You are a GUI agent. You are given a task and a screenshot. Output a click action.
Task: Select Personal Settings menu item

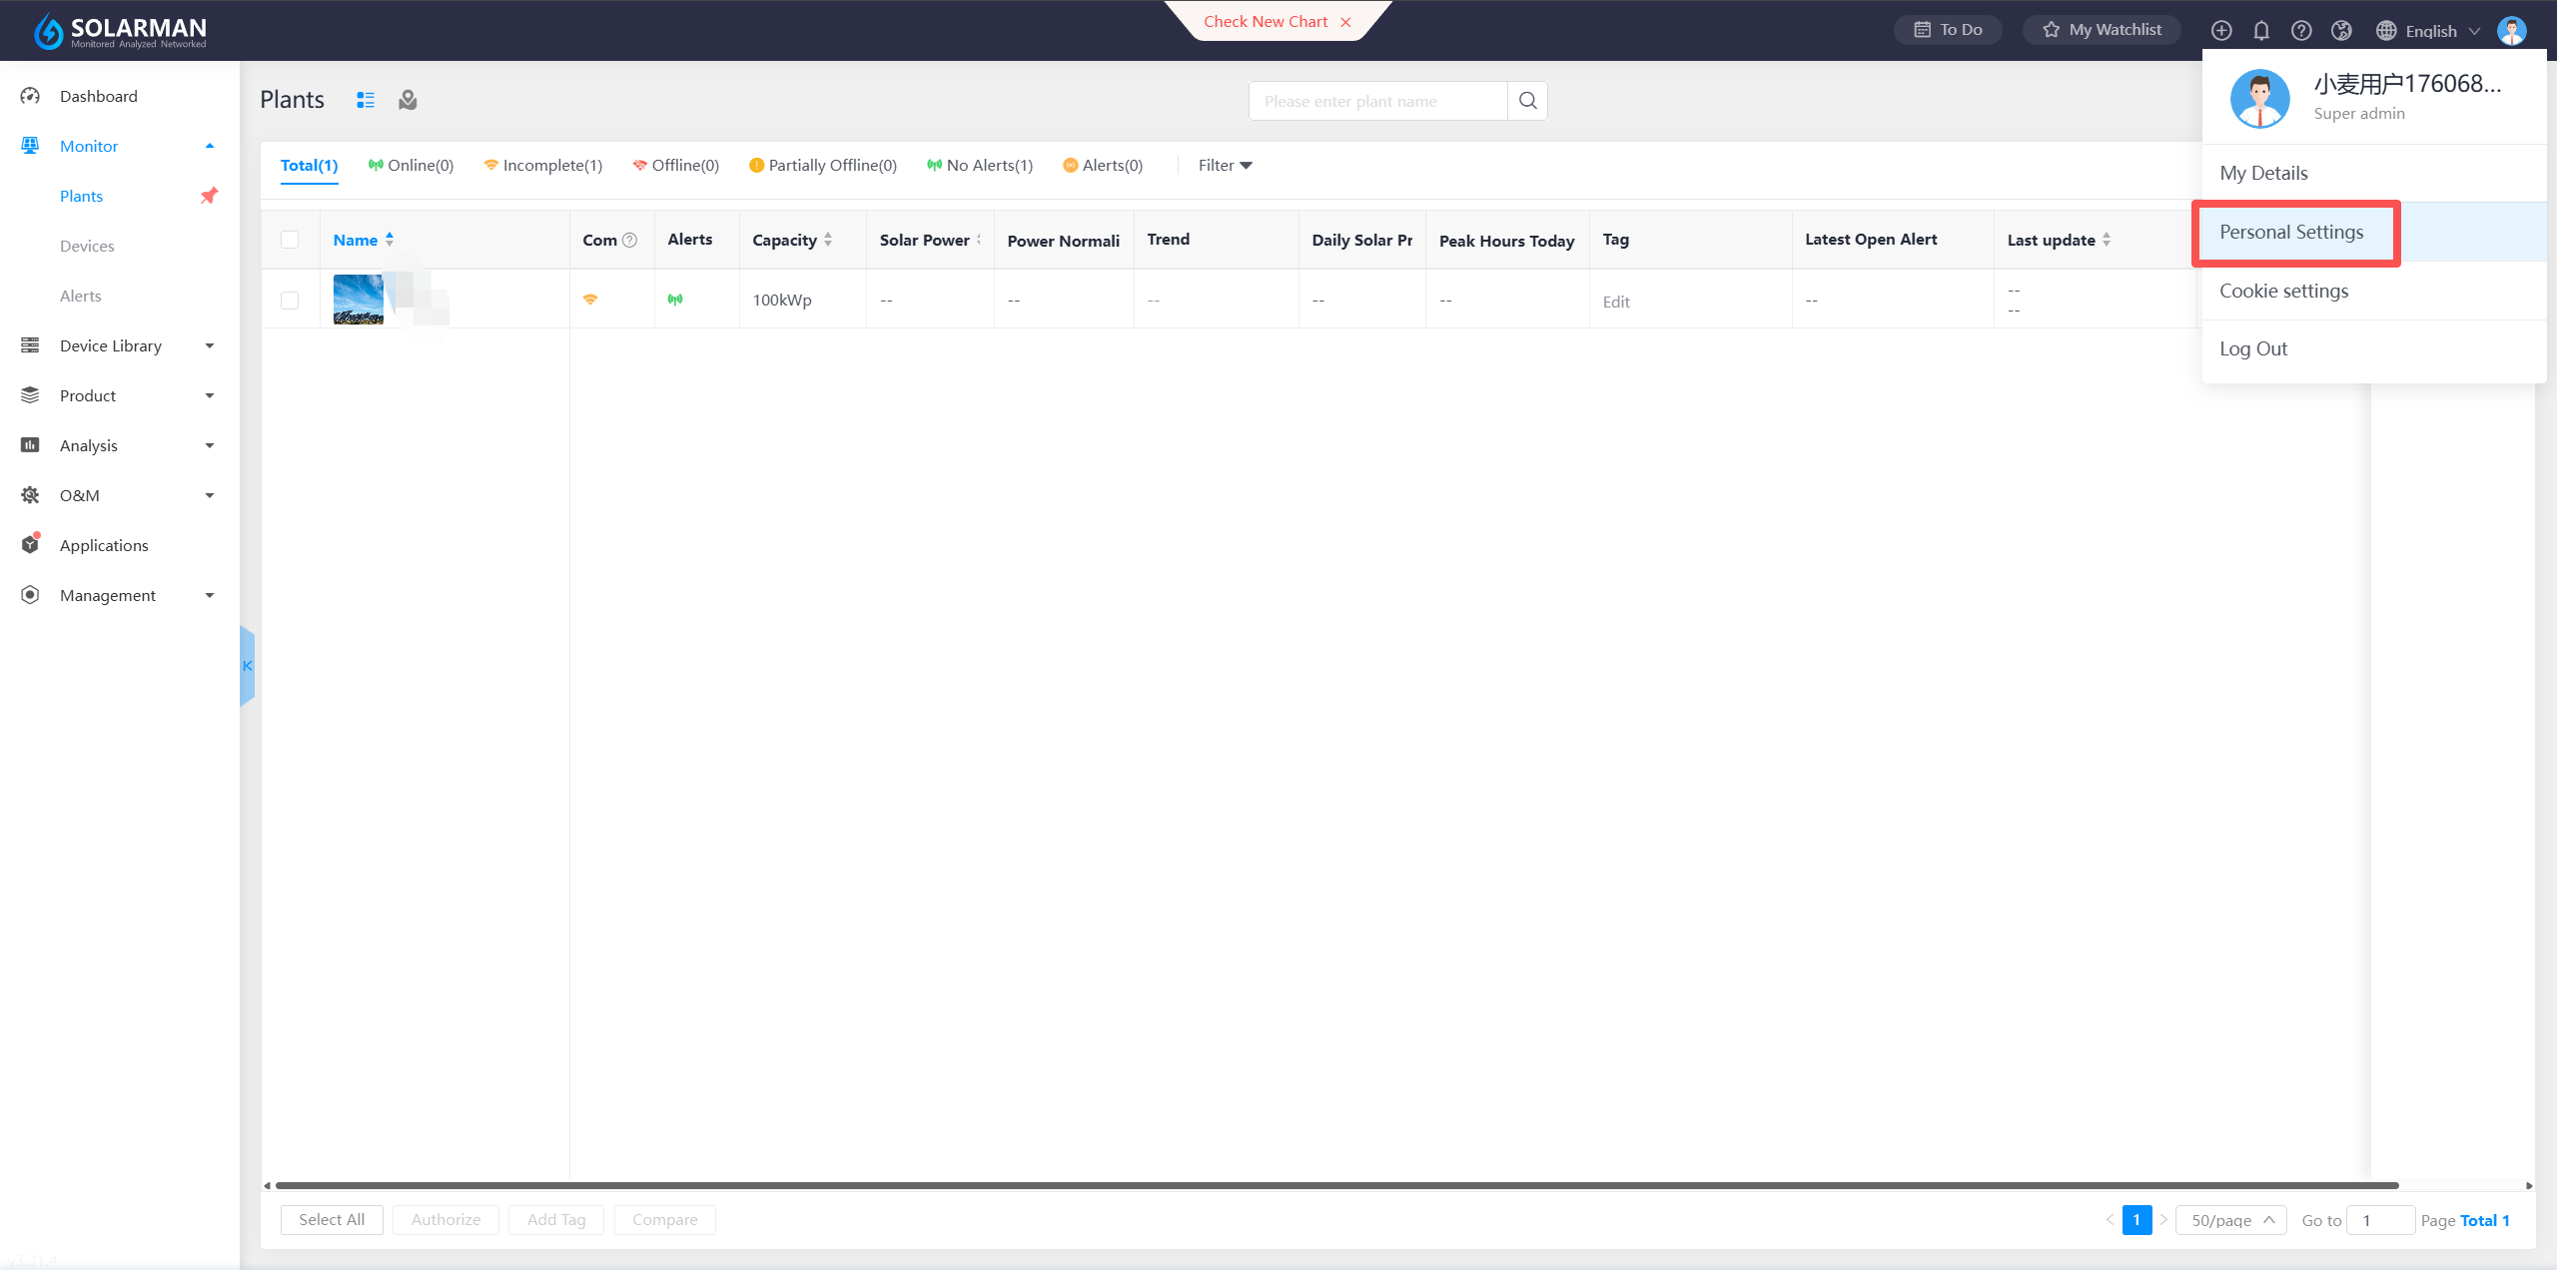[x=2291, y=232]
